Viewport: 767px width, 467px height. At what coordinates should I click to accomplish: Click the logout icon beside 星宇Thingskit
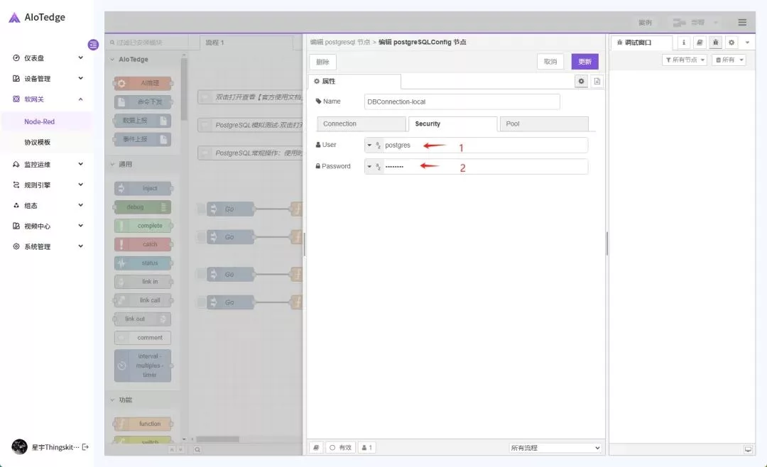pyautogui.click(x=86, y=447)
